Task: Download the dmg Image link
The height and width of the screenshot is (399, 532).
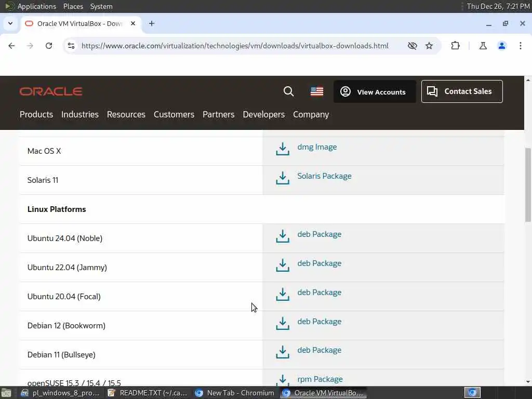Action: [x=317, y=147]
